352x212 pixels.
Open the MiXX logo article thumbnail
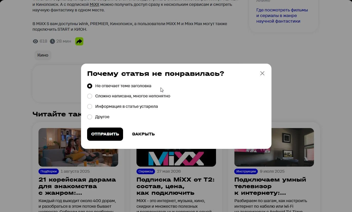pos(176,157)
